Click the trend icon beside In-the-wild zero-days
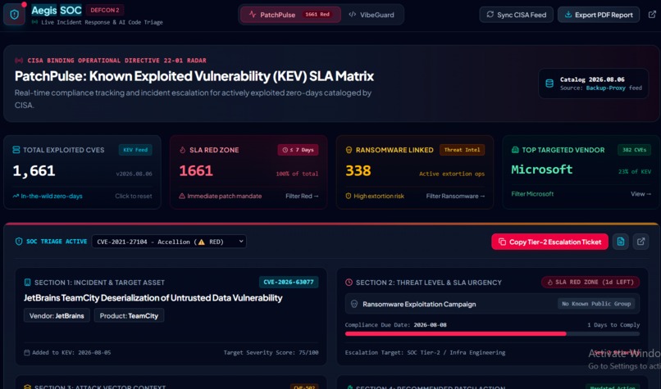Screen dimensions: 661x389 click(16, 197)
